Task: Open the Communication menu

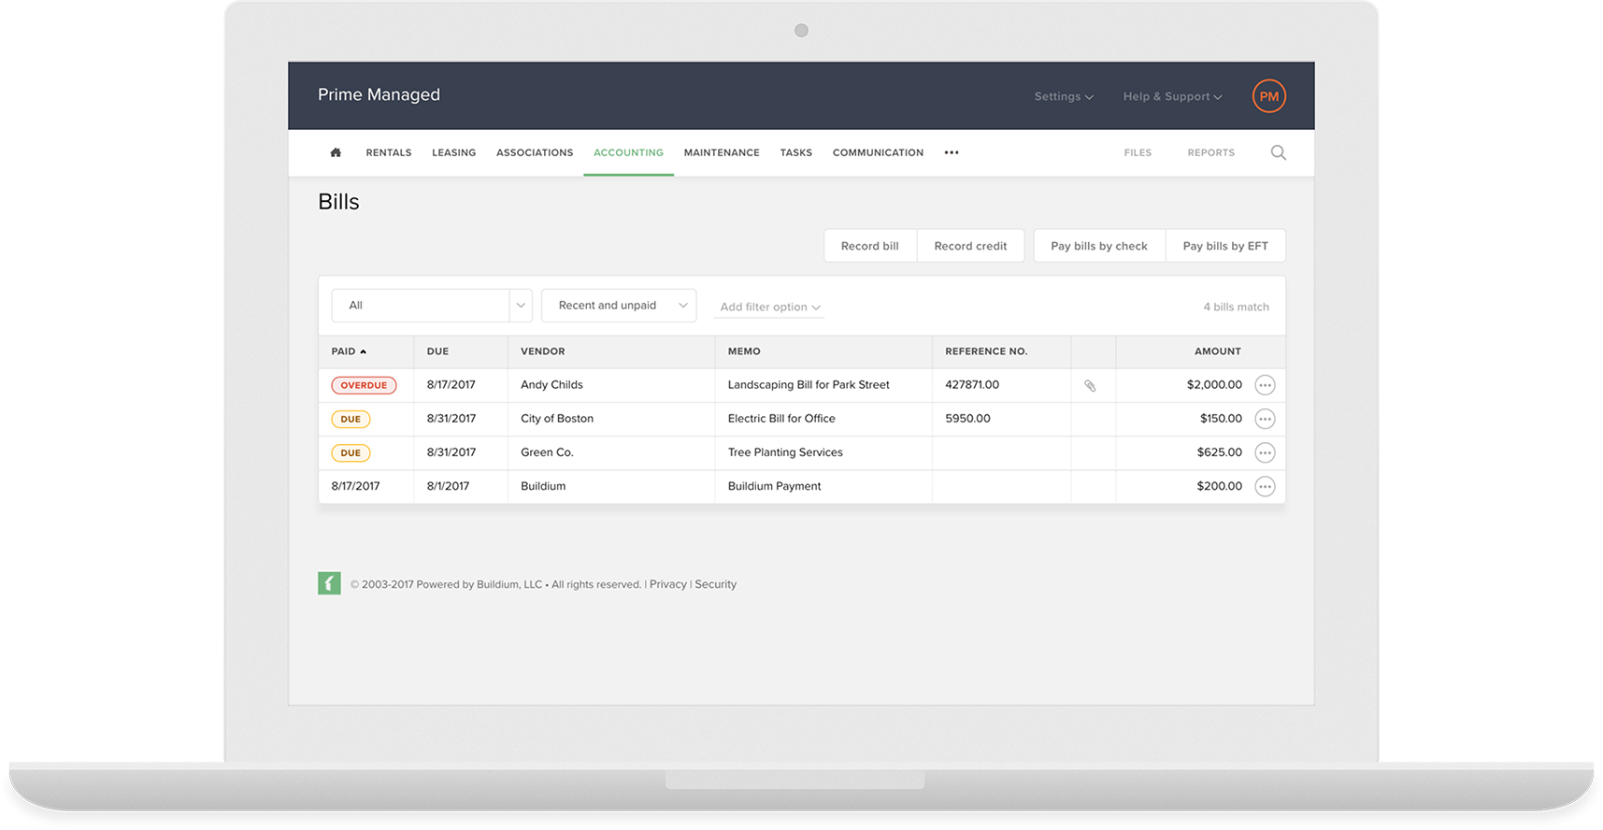Action: 878,152
